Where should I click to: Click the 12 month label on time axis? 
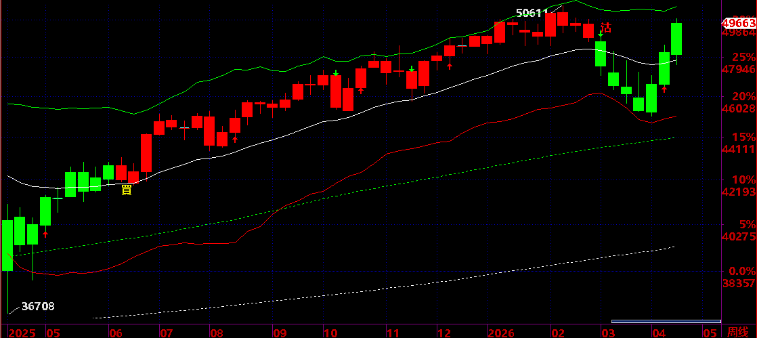(x=444, y=333)
